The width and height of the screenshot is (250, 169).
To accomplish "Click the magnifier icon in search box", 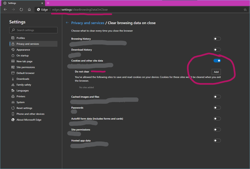I will 13,30.
